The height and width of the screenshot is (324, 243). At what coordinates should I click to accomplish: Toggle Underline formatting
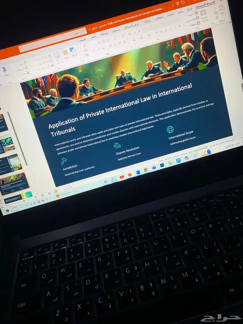pyautogui.click(x=170, y=29)
